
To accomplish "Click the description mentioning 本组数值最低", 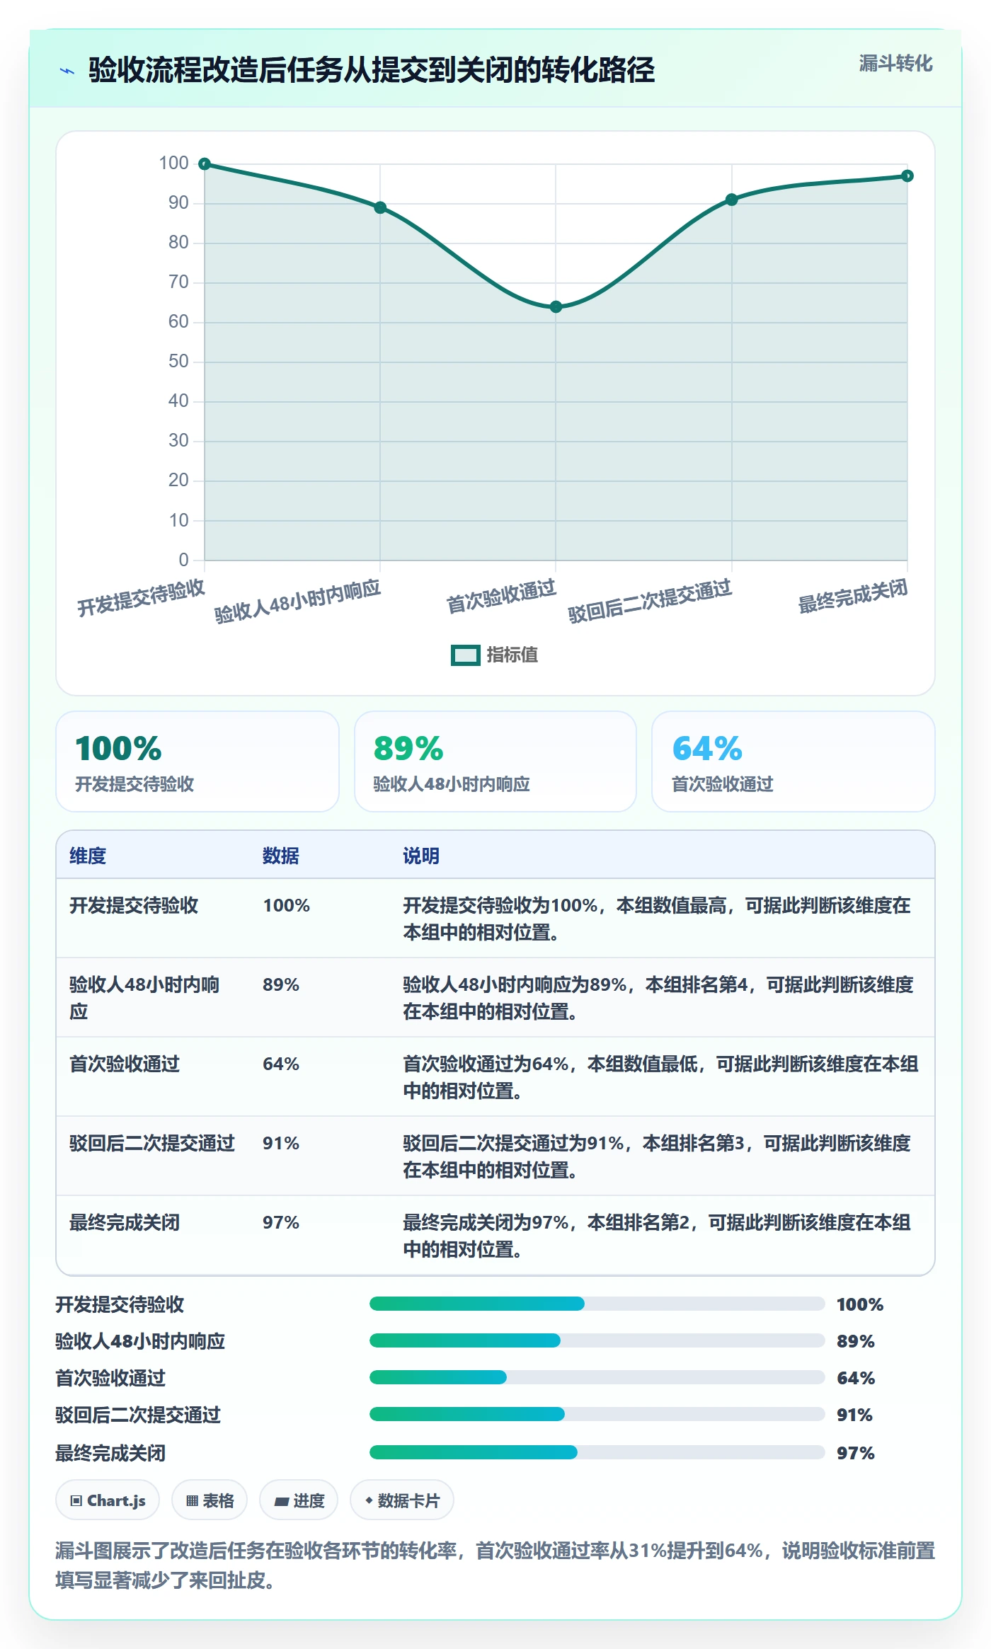I will (660, 1077).
